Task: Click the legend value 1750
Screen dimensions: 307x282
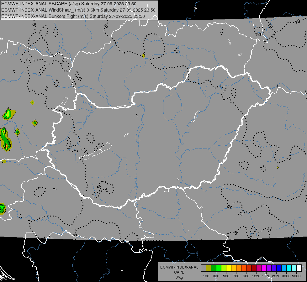Action: click(x=266, y=276)
